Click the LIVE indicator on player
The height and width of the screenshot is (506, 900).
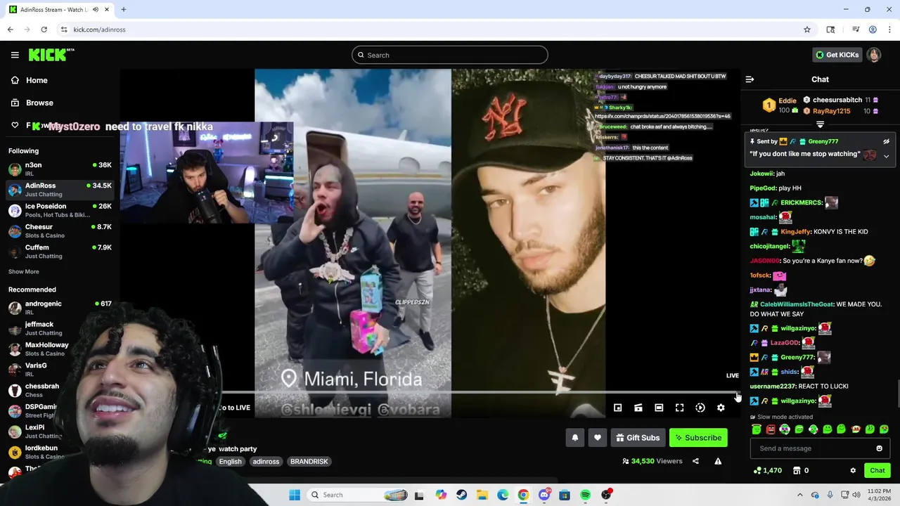click(733, 376)
